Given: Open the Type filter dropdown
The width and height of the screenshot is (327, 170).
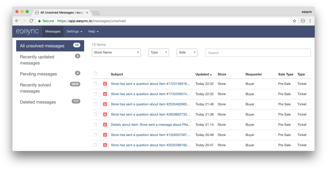Looking at the screenshot, I should tap(159, 52).
